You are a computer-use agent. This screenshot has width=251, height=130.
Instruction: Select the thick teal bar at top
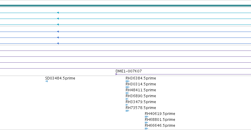126,6
